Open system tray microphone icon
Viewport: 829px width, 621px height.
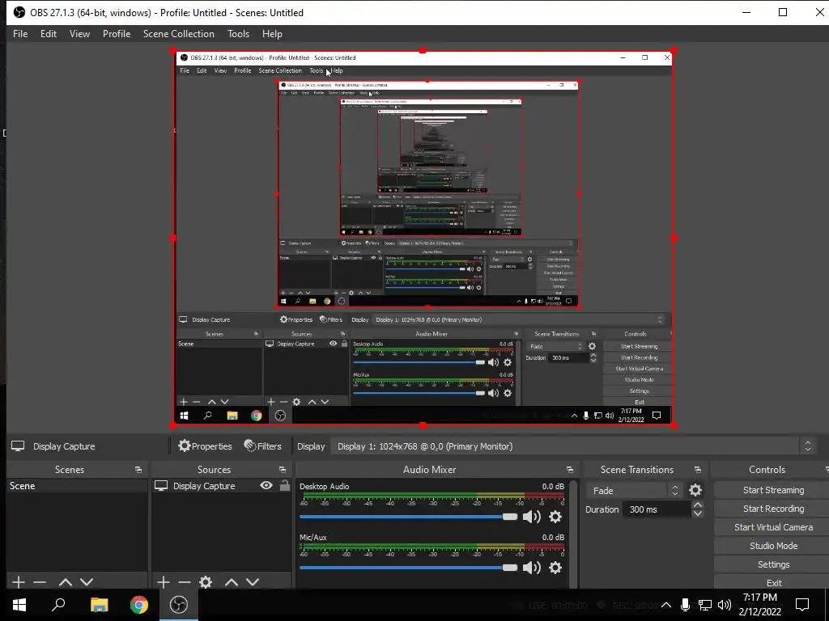pyautogui.click(x=685, y=605)
